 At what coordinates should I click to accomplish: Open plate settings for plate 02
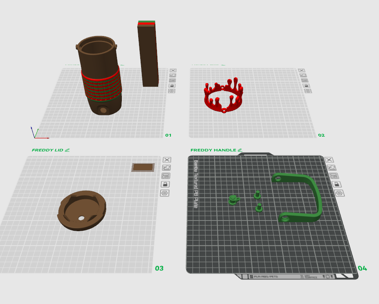tap(308, 91)
